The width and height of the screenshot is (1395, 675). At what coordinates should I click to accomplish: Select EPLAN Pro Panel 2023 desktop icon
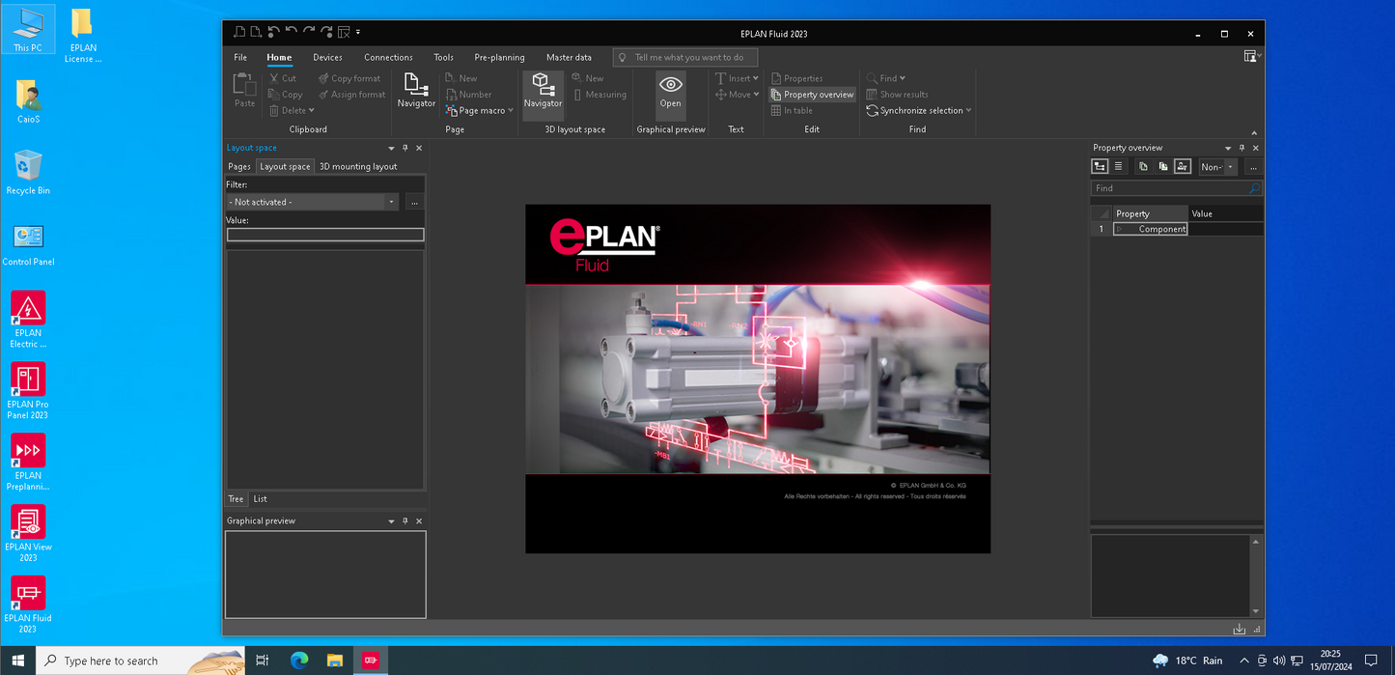(28, 390)
